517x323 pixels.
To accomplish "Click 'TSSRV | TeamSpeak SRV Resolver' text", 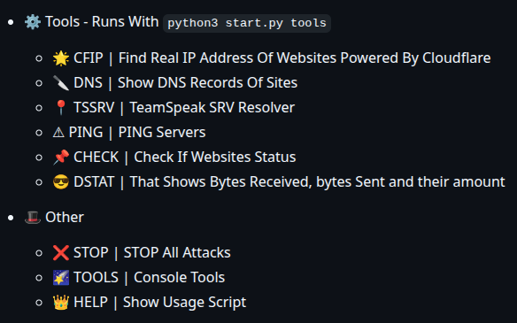I will pyautogui.click(x=184, y=107).
